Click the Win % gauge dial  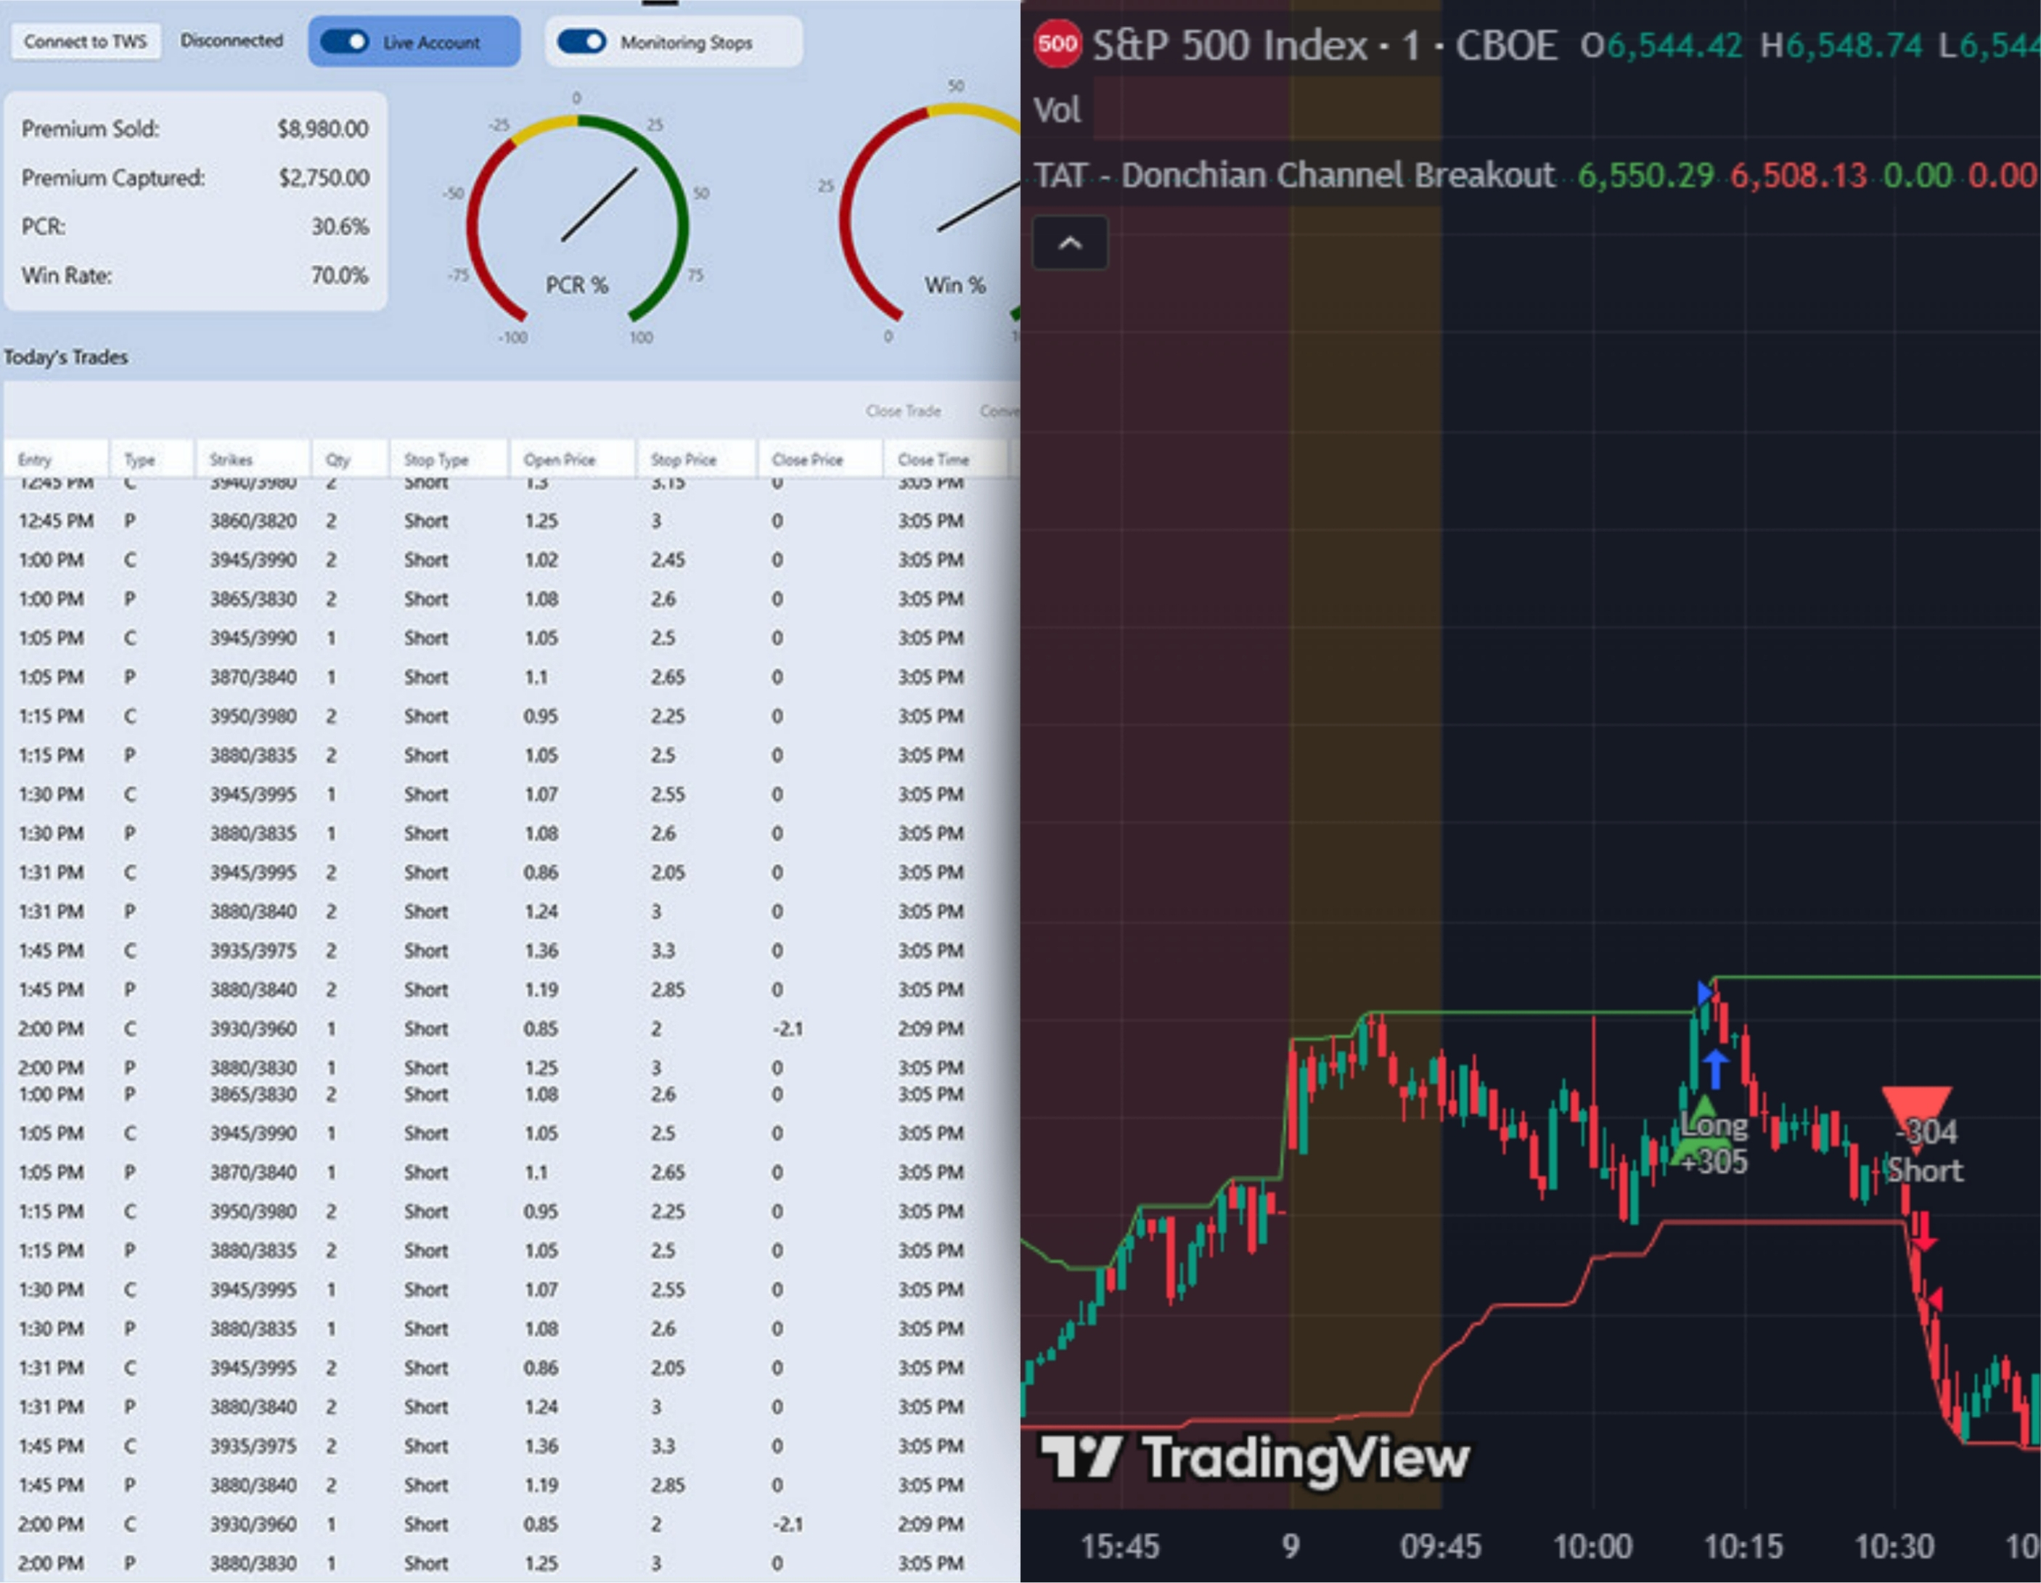click(x=944, y=224)
